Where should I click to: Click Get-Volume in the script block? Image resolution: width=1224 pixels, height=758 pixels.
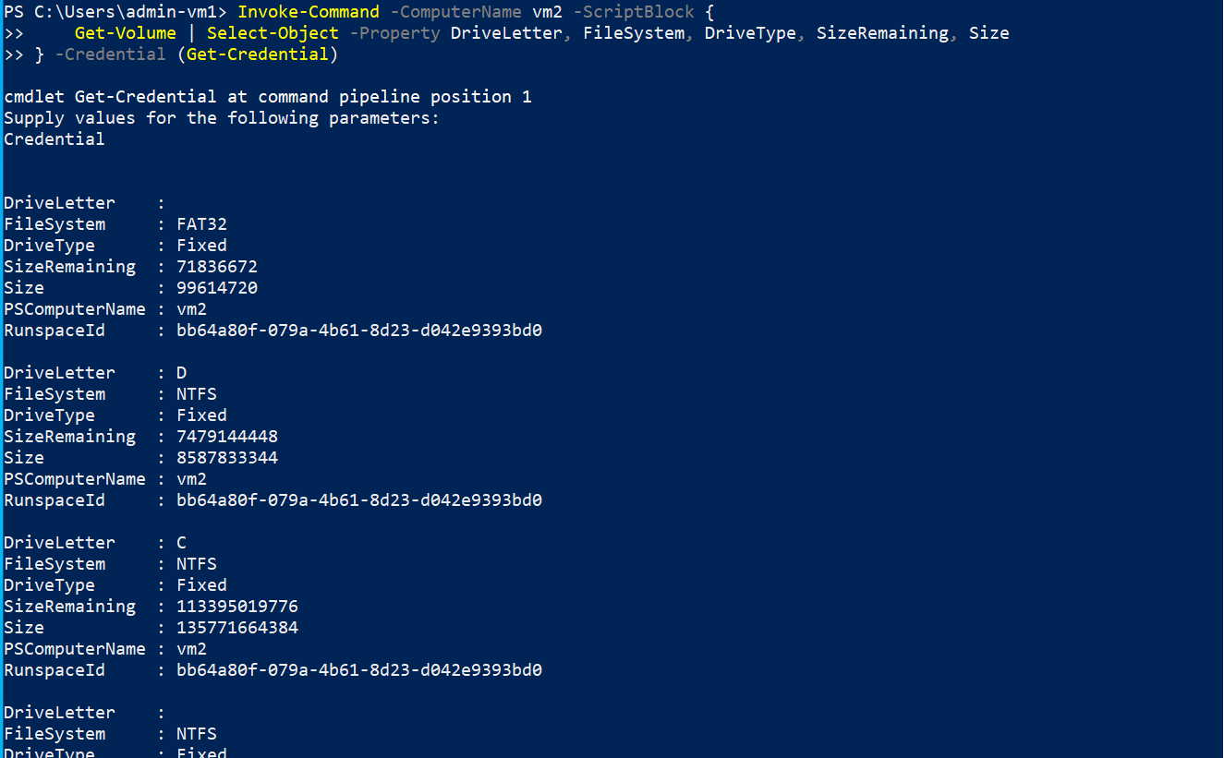coord(126,33)
